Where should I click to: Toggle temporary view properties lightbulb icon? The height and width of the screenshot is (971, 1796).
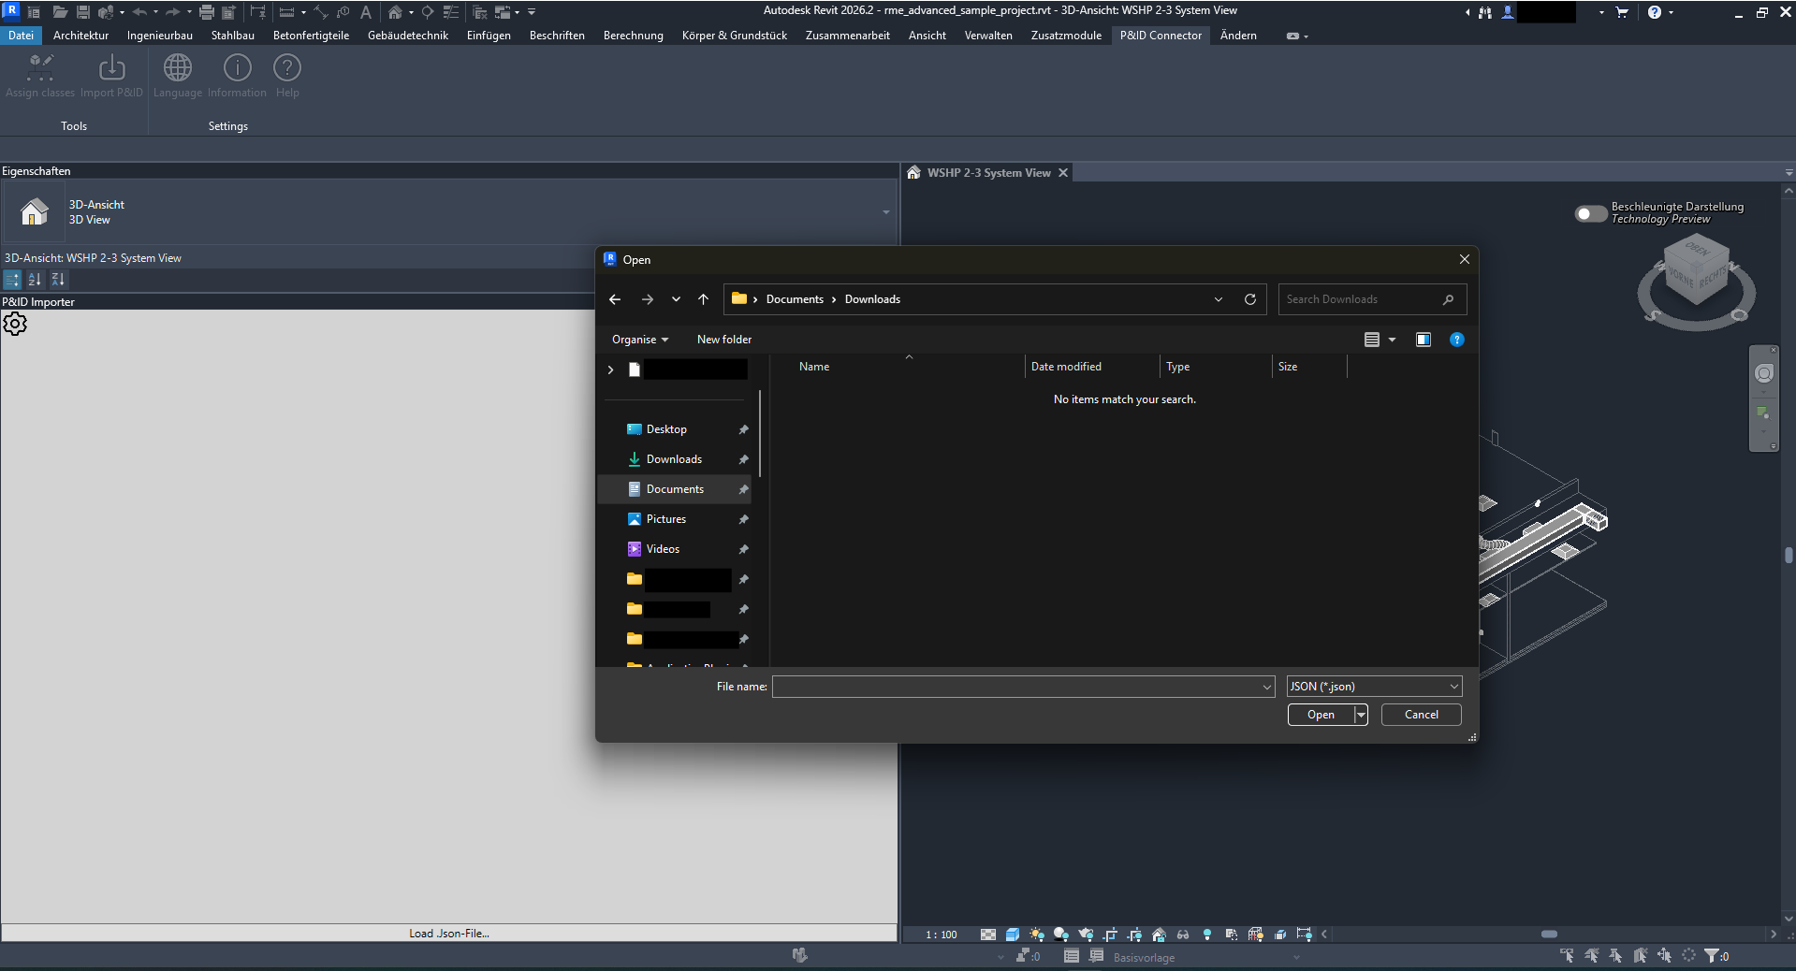(1207, 935)
